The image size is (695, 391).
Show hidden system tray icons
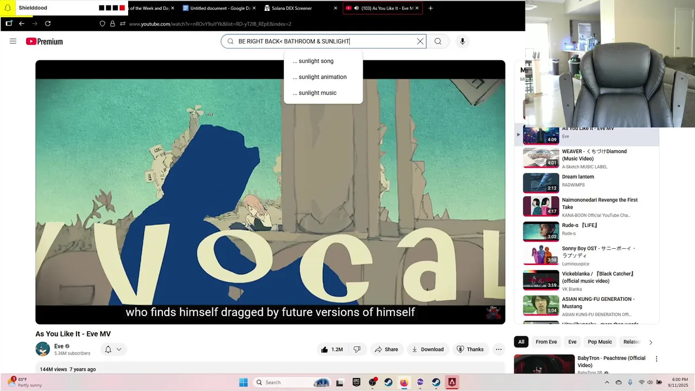[x=607, y=382]
